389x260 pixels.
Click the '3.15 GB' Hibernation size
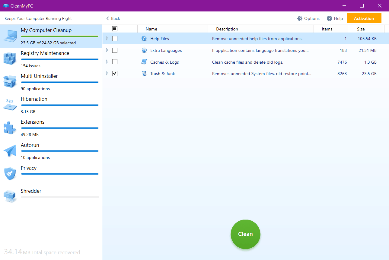tap(28, 112)
